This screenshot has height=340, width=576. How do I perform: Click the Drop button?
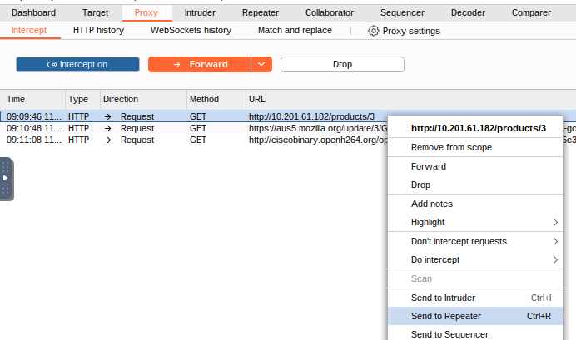[x=342, y=64]
